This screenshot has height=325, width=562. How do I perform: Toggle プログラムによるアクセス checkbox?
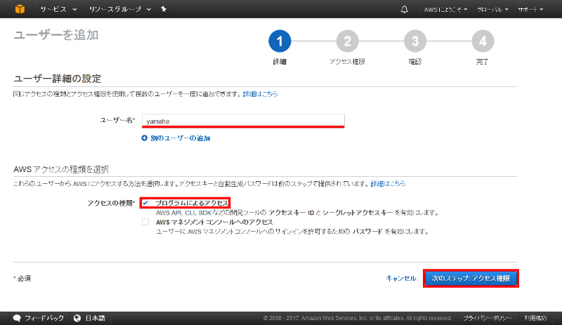click(x=145, y=203)
